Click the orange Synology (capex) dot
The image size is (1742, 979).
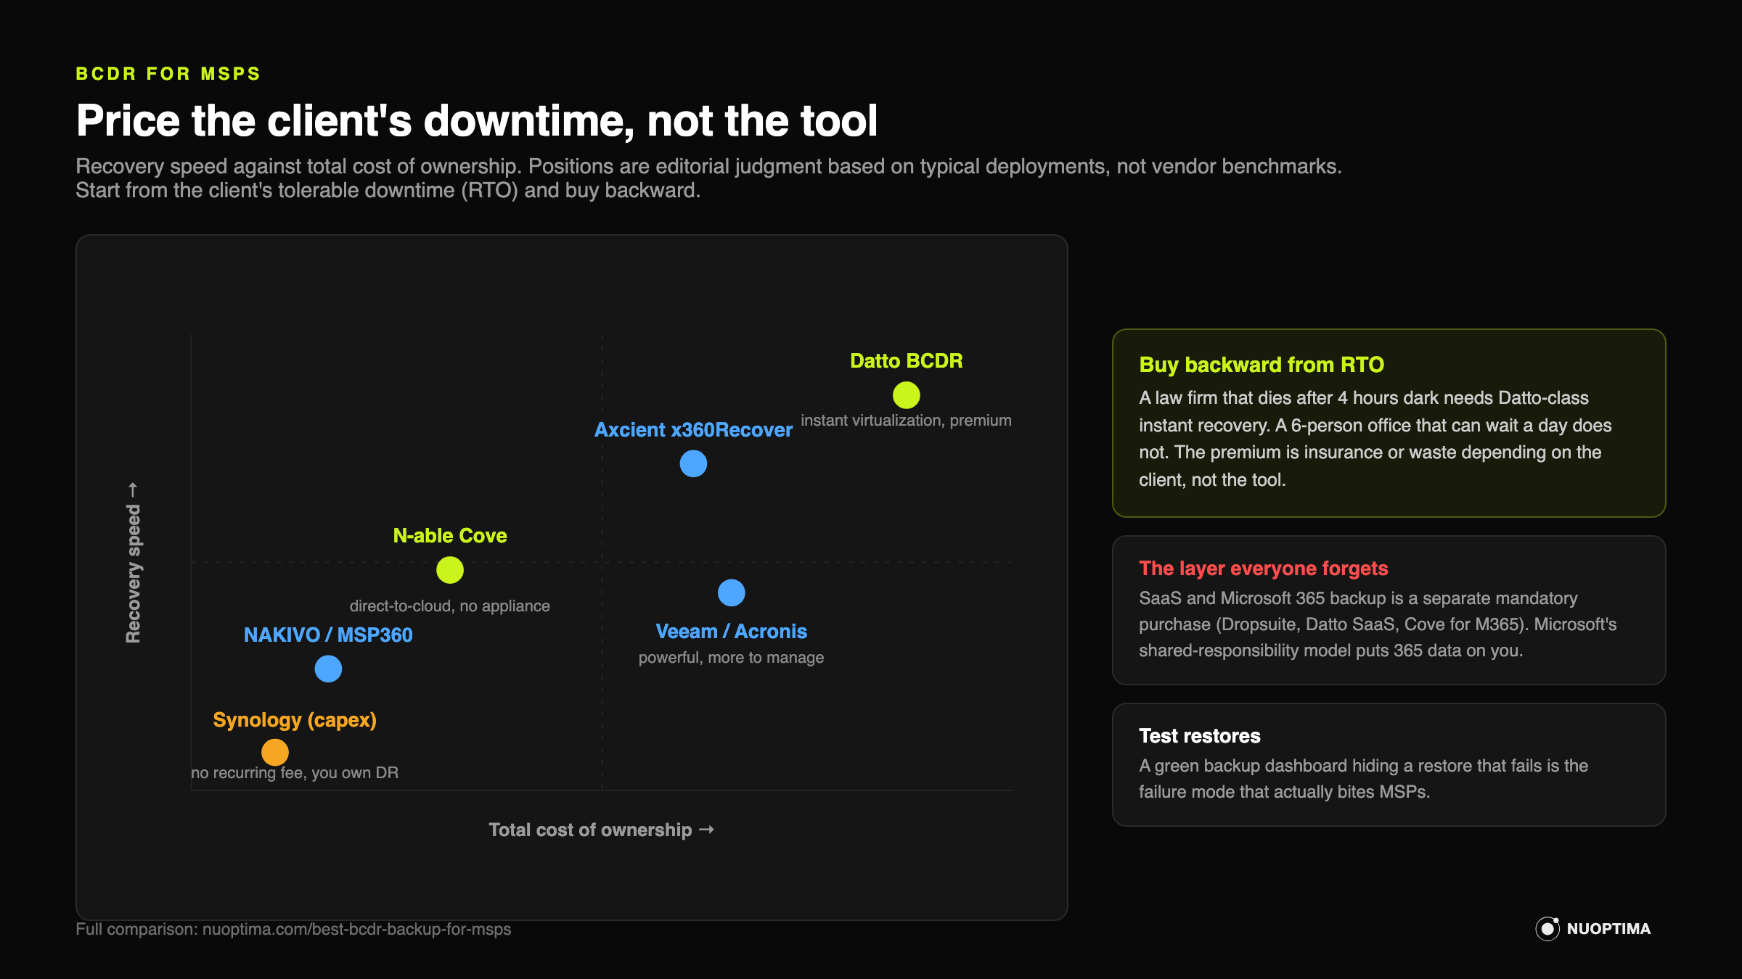click(275, 752)
